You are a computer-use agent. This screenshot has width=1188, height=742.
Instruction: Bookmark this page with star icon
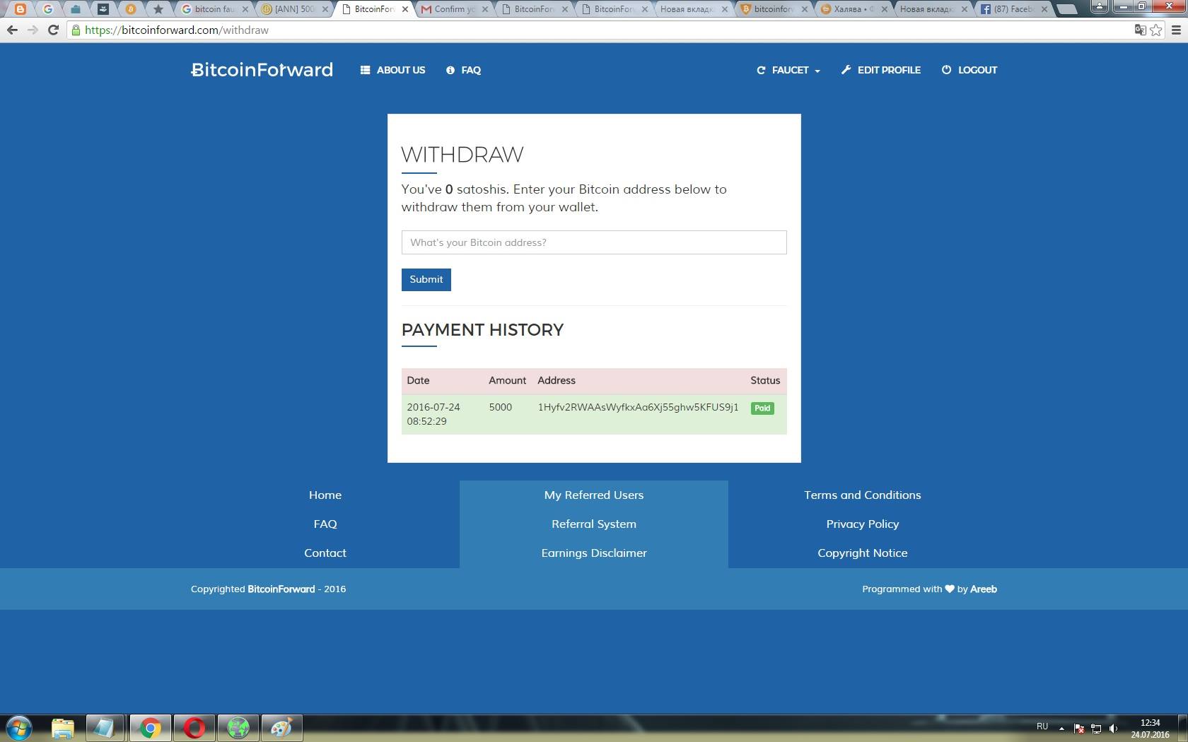point(1156,30)
